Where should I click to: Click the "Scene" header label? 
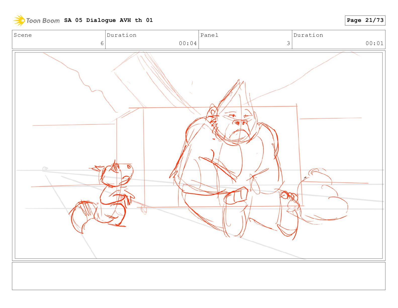(23, 35)
